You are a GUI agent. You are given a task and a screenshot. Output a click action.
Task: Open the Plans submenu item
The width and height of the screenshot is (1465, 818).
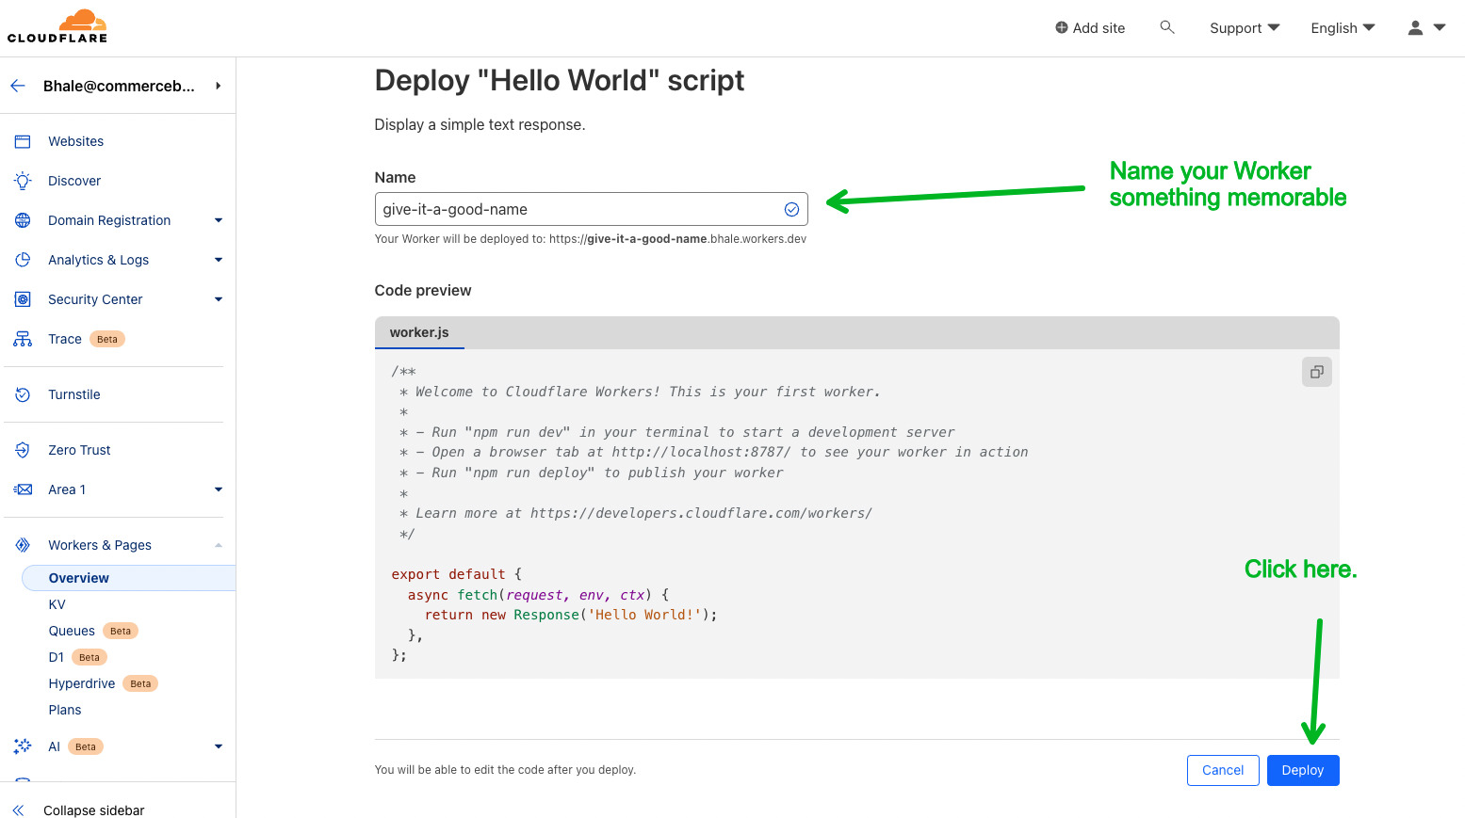65,710
